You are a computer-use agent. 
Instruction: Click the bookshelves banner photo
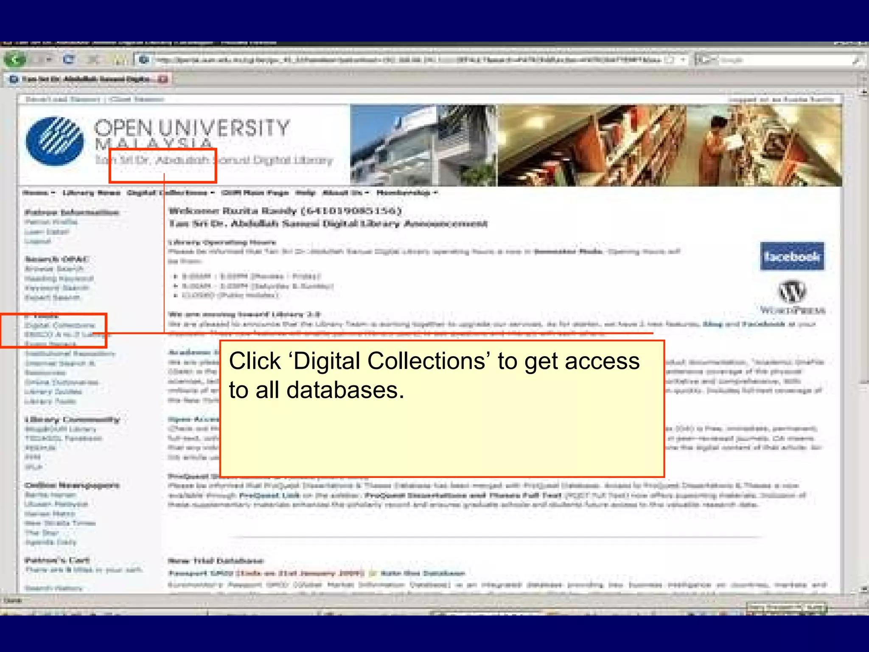coord(670,145)
